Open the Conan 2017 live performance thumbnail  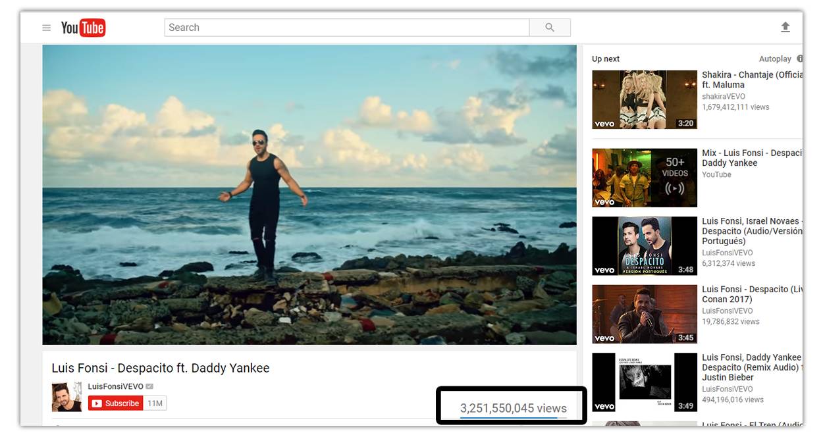click(645, 314)
